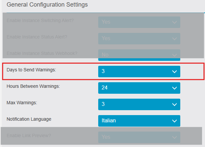Expand the Enable Instance Status Webhook dropdown
Image resolution: width=205 pixels, height=147 pixels.
coord(139,55)
